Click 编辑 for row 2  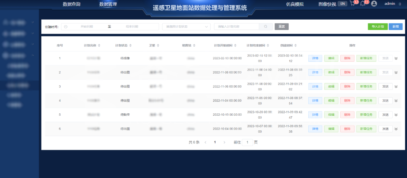331,72
